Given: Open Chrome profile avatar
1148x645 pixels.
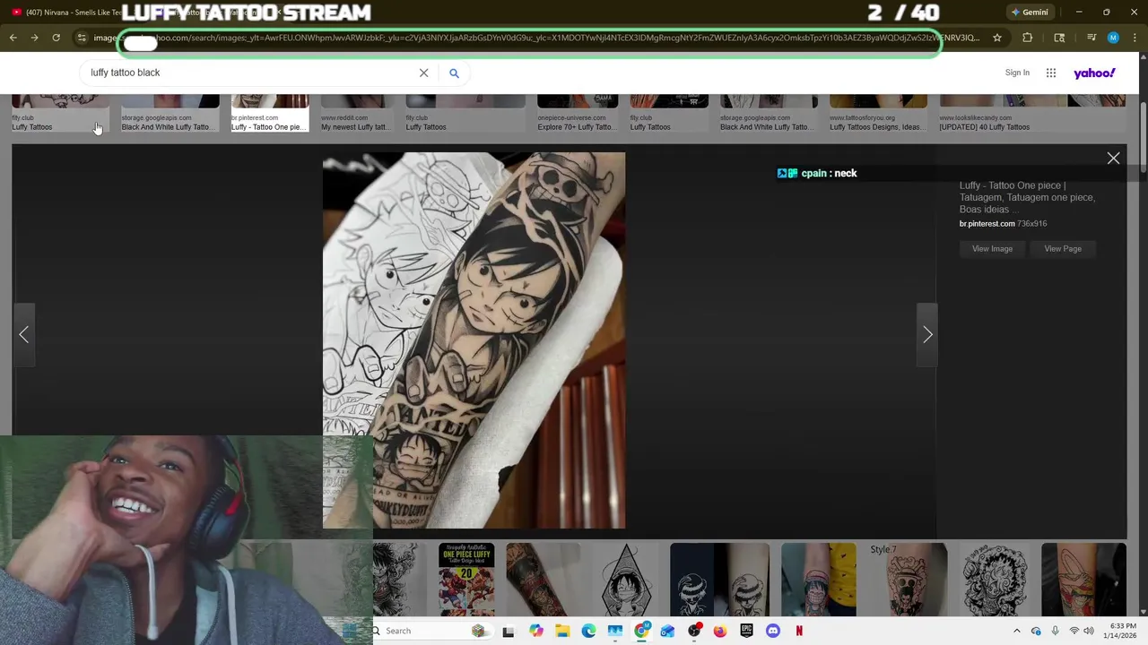Looking at the screenshot, I should [1113, 38].
